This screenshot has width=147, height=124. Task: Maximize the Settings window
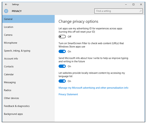(133, 4)
